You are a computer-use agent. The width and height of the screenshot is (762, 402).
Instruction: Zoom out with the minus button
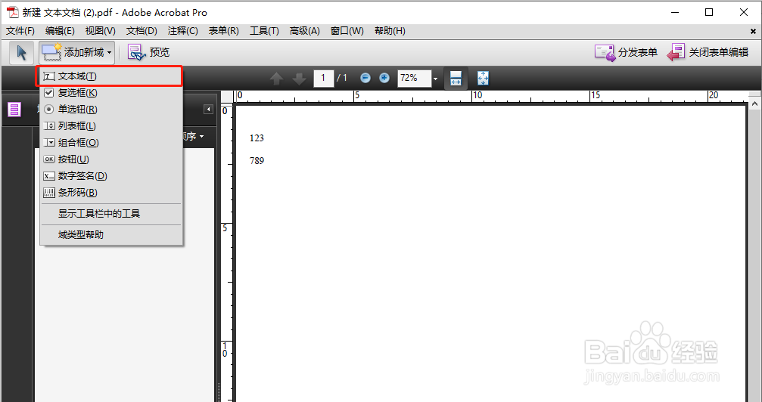click(x=365, y=78)
